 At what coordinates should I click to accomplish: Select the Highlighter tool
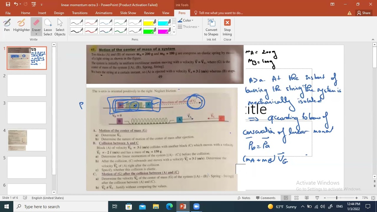[21, 25]
